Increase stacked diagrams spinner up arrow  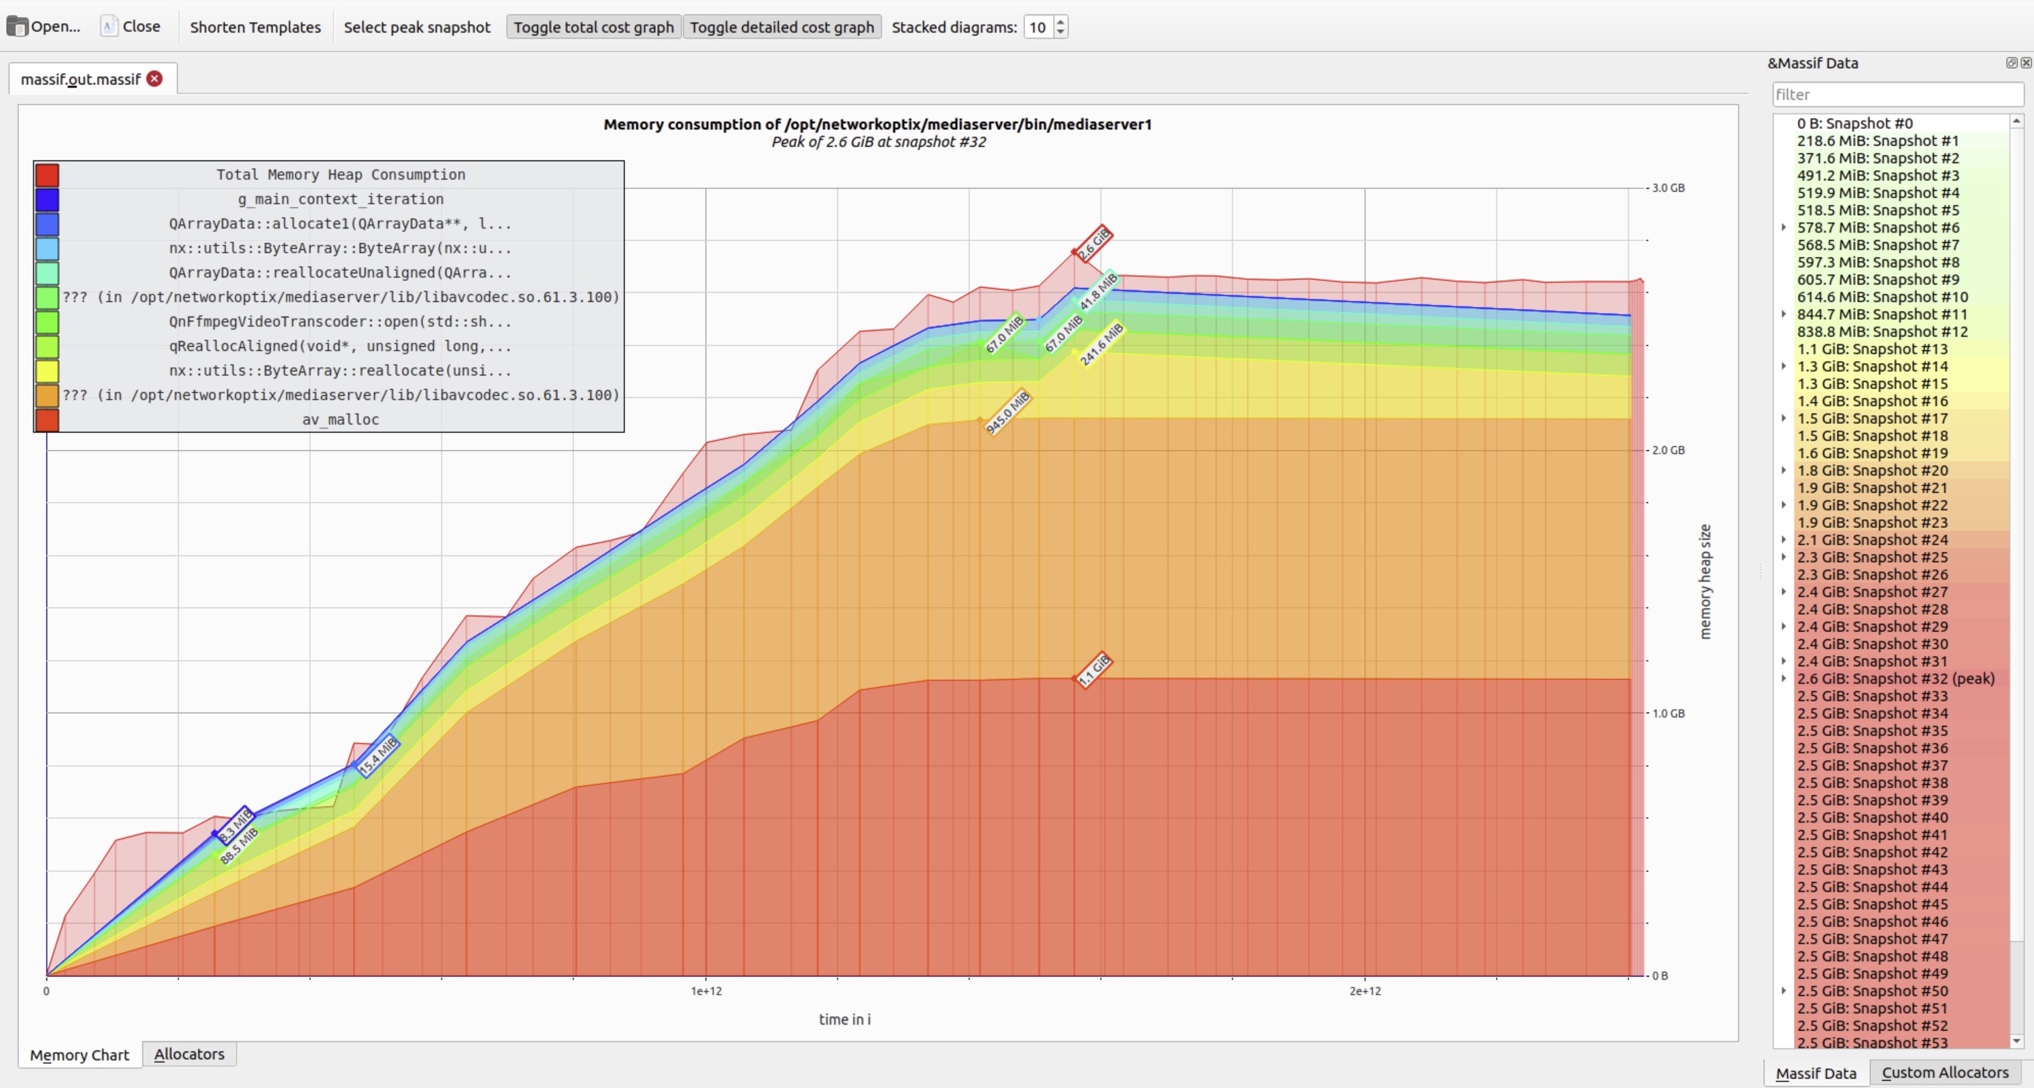1061,21
